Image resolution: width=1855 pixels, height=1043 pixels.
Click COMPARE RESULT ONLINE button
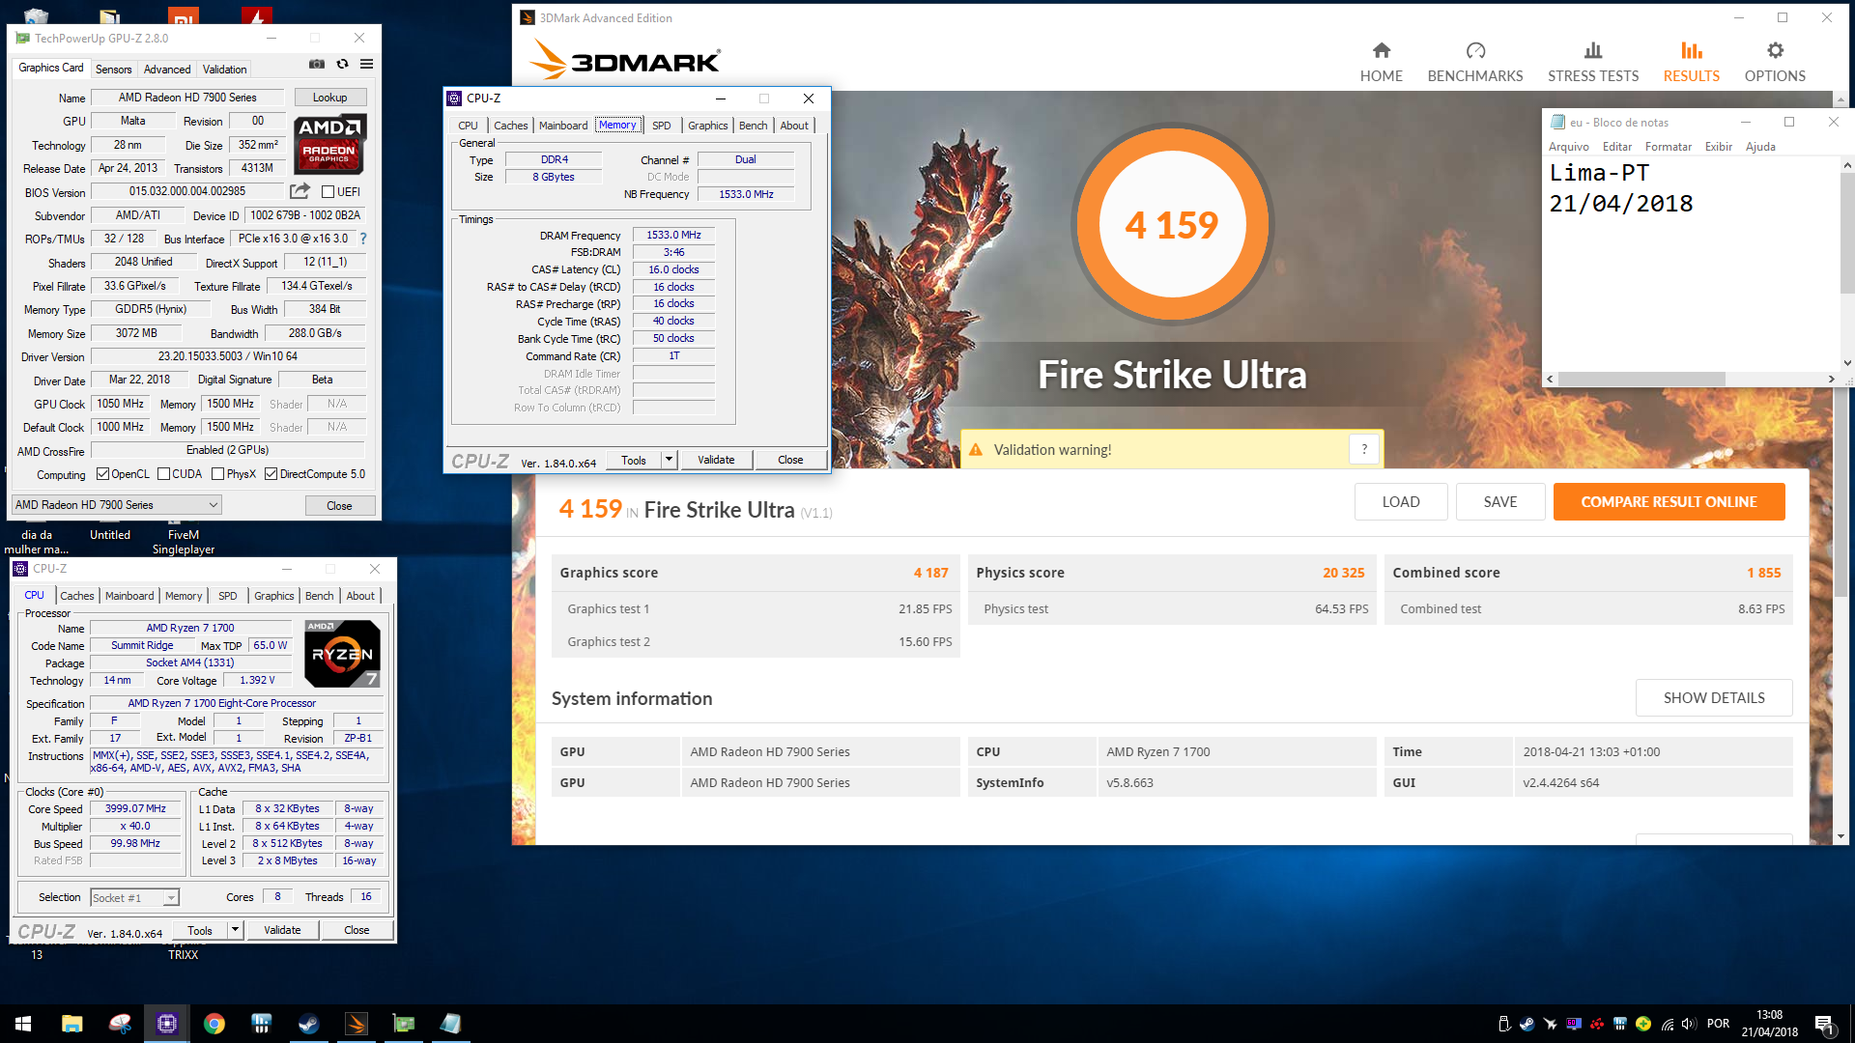click(1669, 502)
